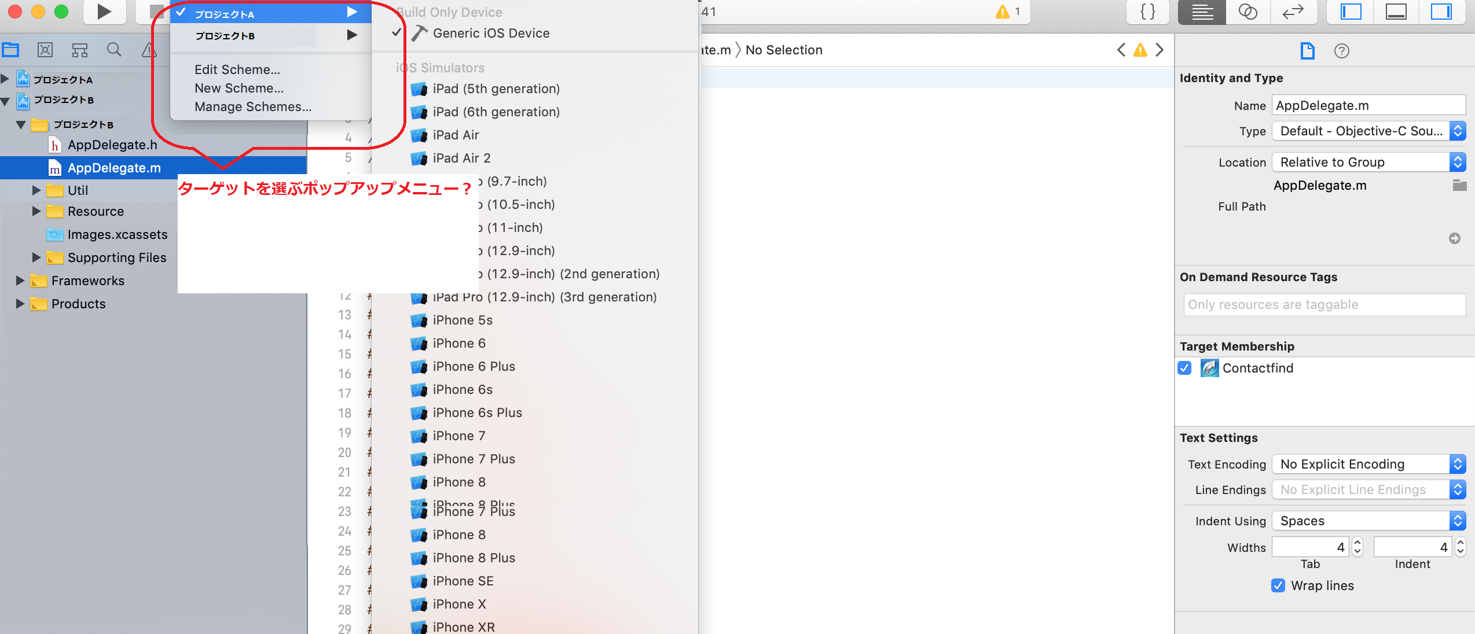The height and width of the screenshot is (634, 1475).
Task: Click the toolbar warning count indicator
Action: [1008, 12]
